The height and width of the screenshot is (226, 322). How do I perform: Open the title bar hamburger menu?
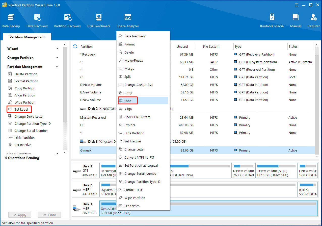pyautogui.click(x=297, y=5)
